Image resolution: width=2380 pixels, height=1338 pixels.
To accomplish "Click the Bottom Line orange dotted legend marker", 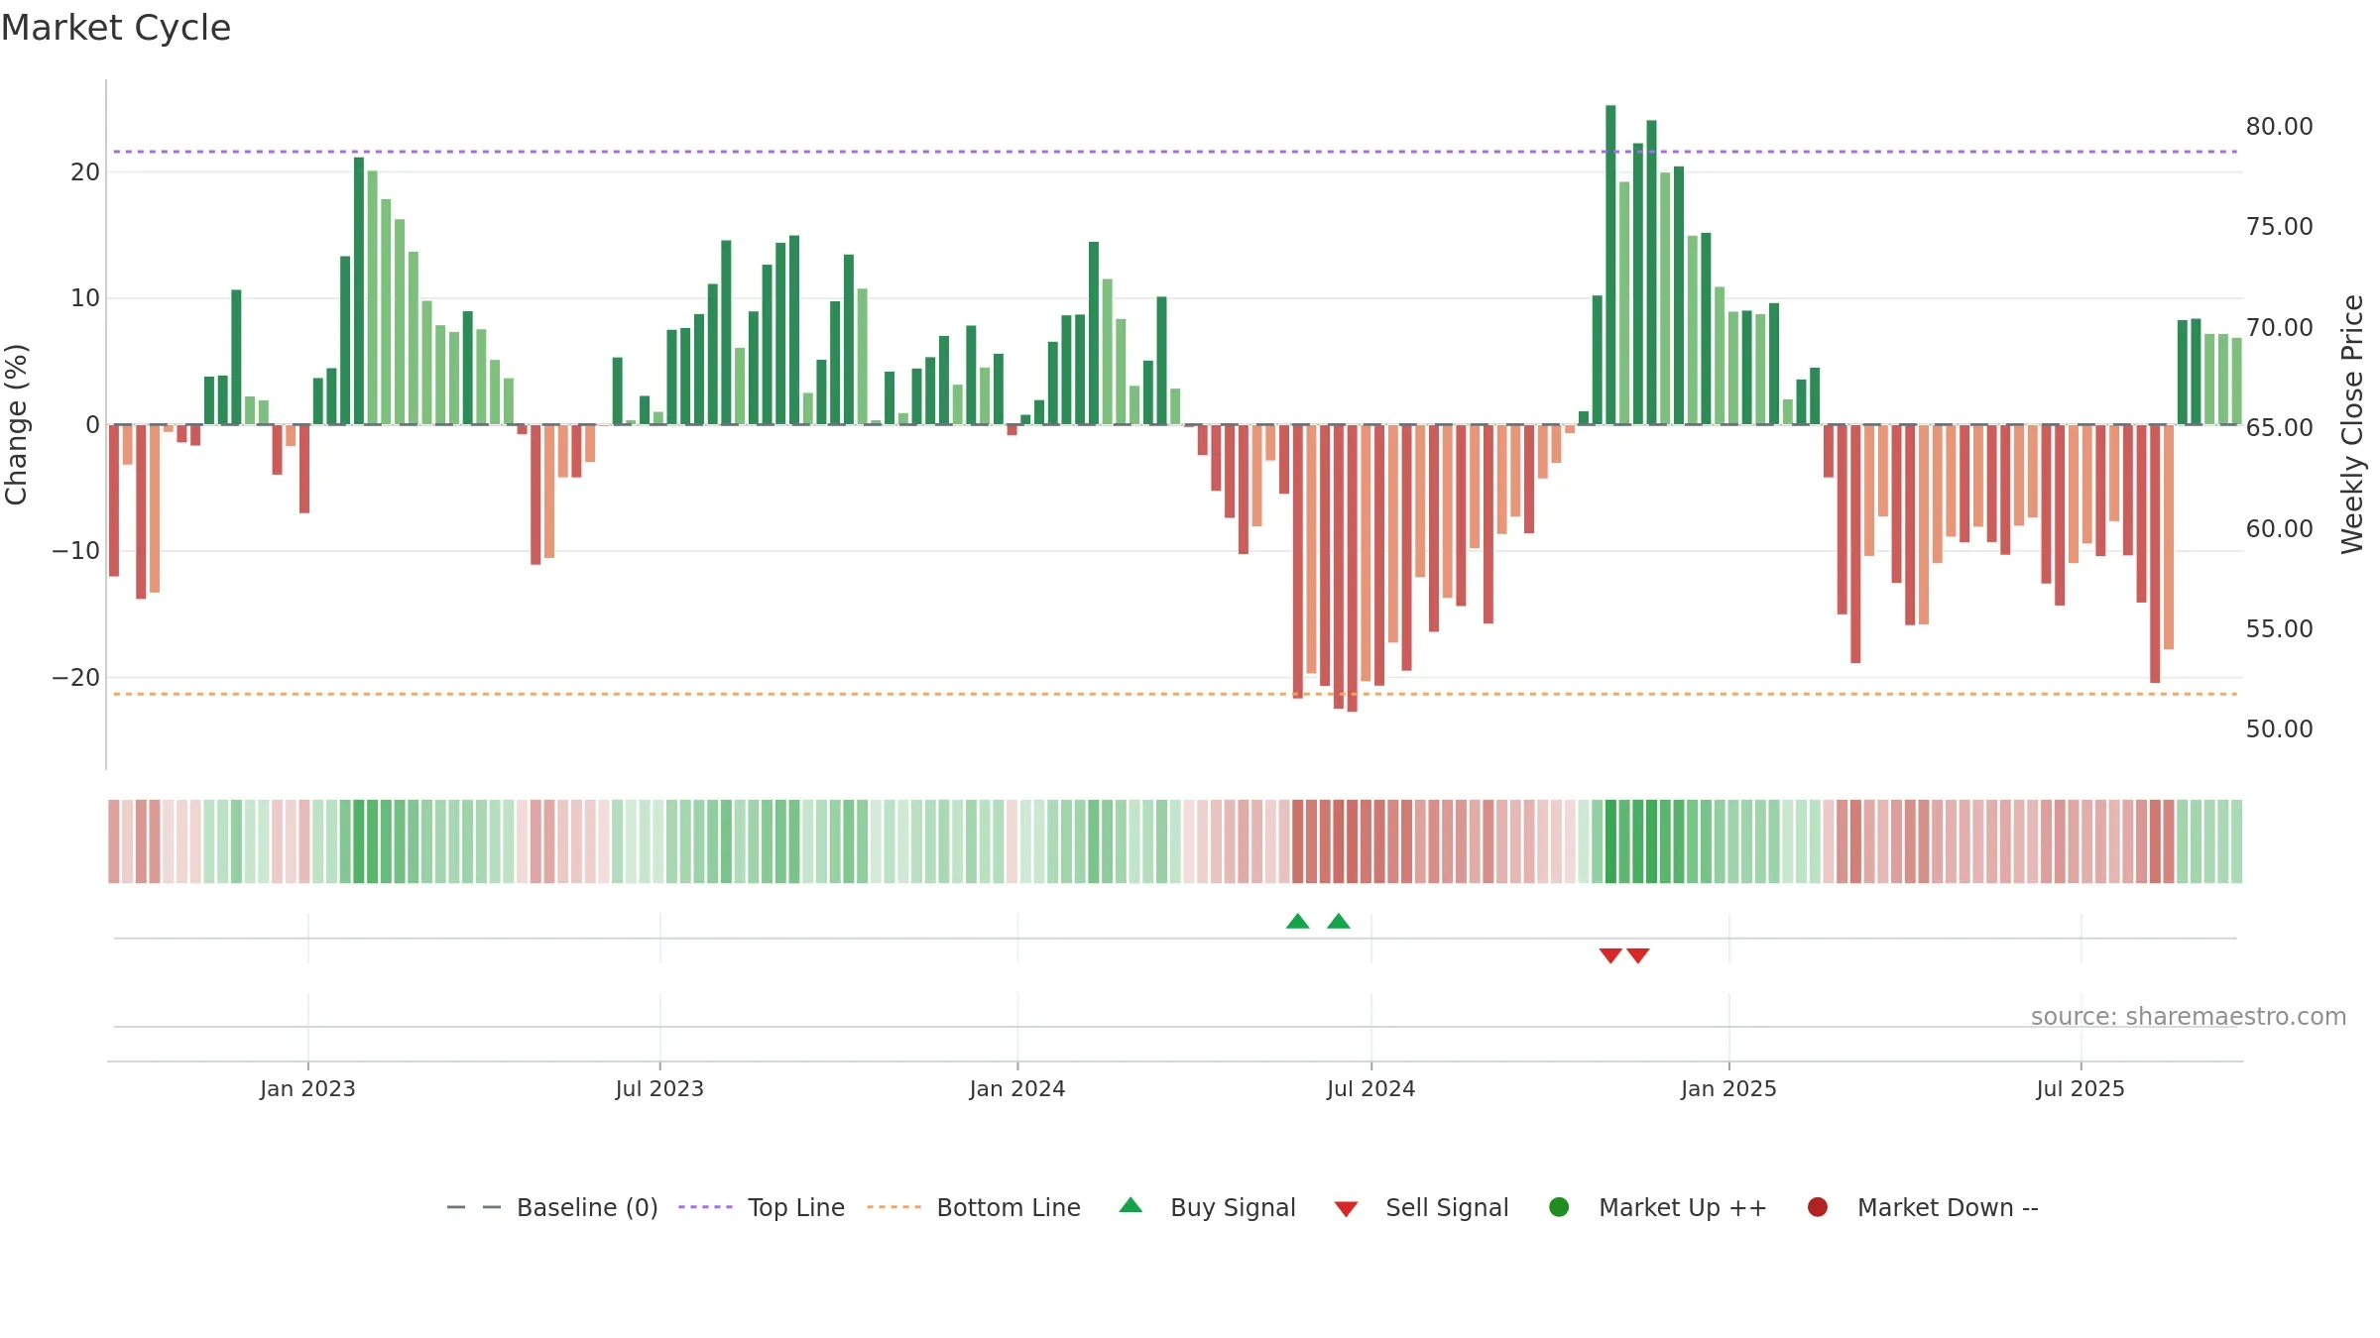I will 893,1207.
